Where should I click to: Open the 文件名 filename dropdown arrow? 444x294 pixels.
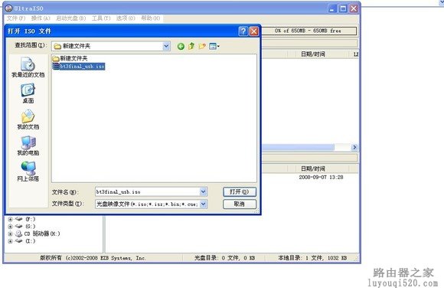[204, 191]
